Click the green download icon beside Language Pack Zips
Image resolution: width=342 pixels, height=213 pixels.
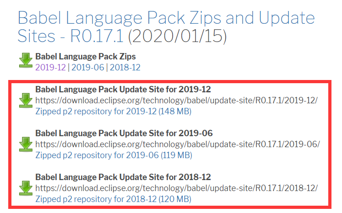point(25,60)
